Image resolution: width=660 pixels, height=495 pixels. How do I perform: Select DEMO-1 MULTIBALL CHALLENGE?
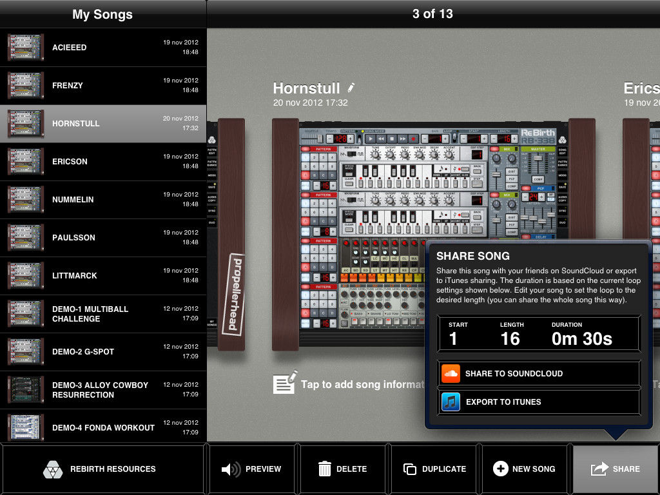coord(103,314)
